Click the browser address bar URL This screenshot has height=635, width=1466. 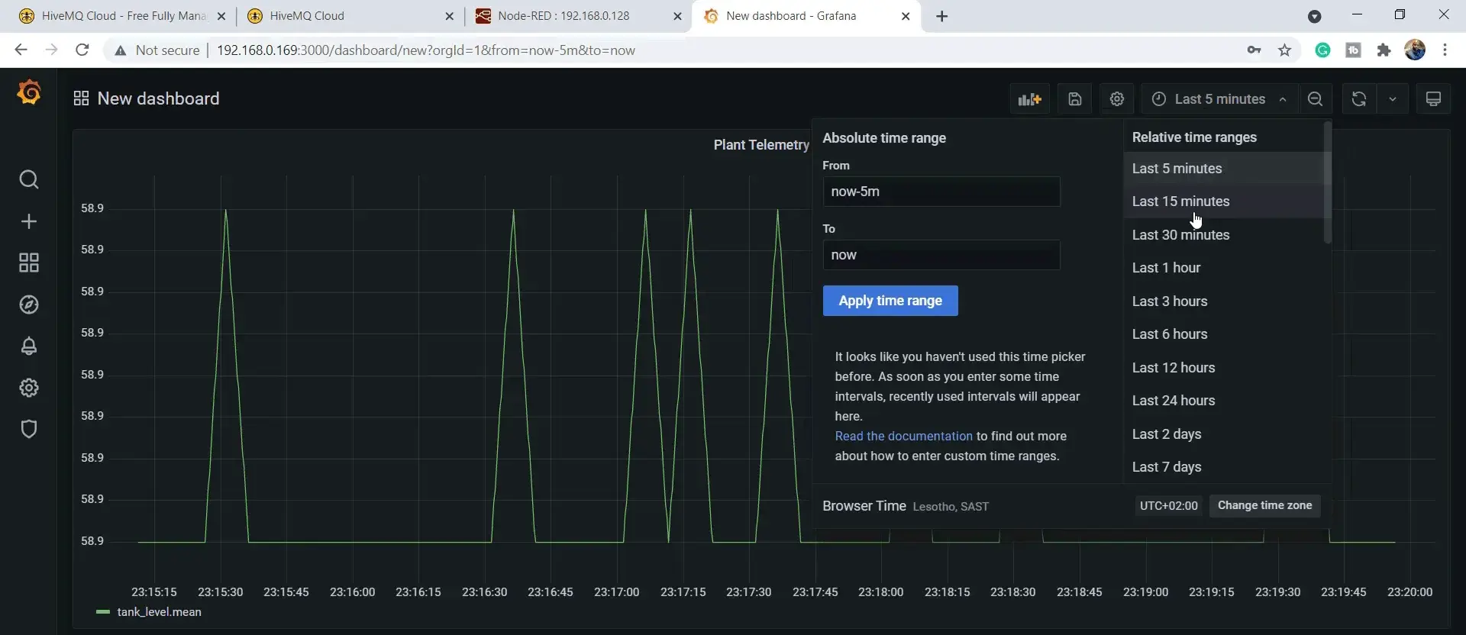pos(426,50)
